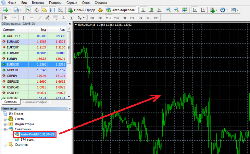This screenshot has width=250, height=154.
Task: Toggle the Strategy Tester icon
Action: 60,10
